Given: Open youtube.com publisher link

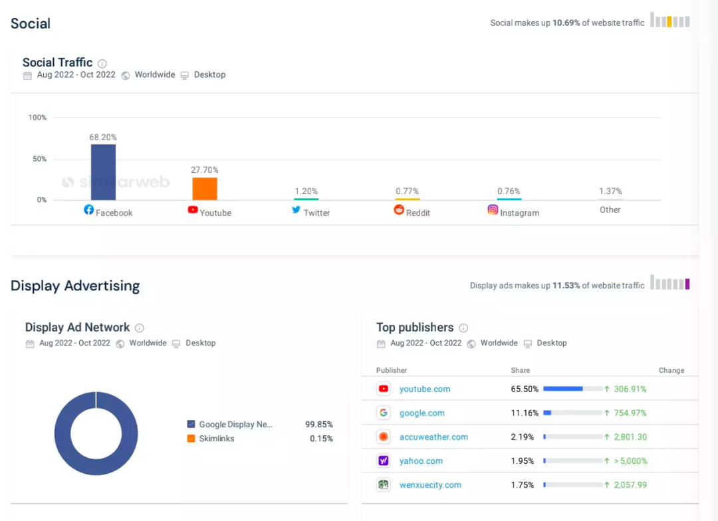Looking at the screenshot, I should click(424, 389).
